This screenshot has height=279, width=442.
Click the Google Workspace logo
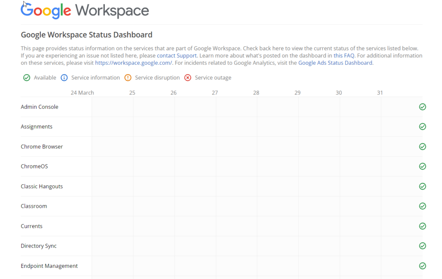click(x=85, y=10)
